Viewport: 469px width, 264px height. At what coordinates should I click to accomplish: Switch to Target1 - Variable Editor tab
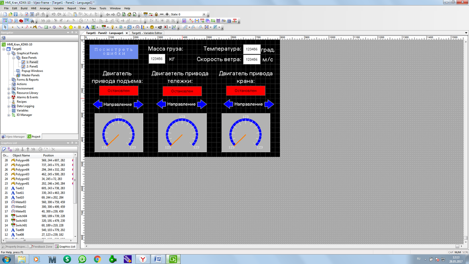(147, 33)
